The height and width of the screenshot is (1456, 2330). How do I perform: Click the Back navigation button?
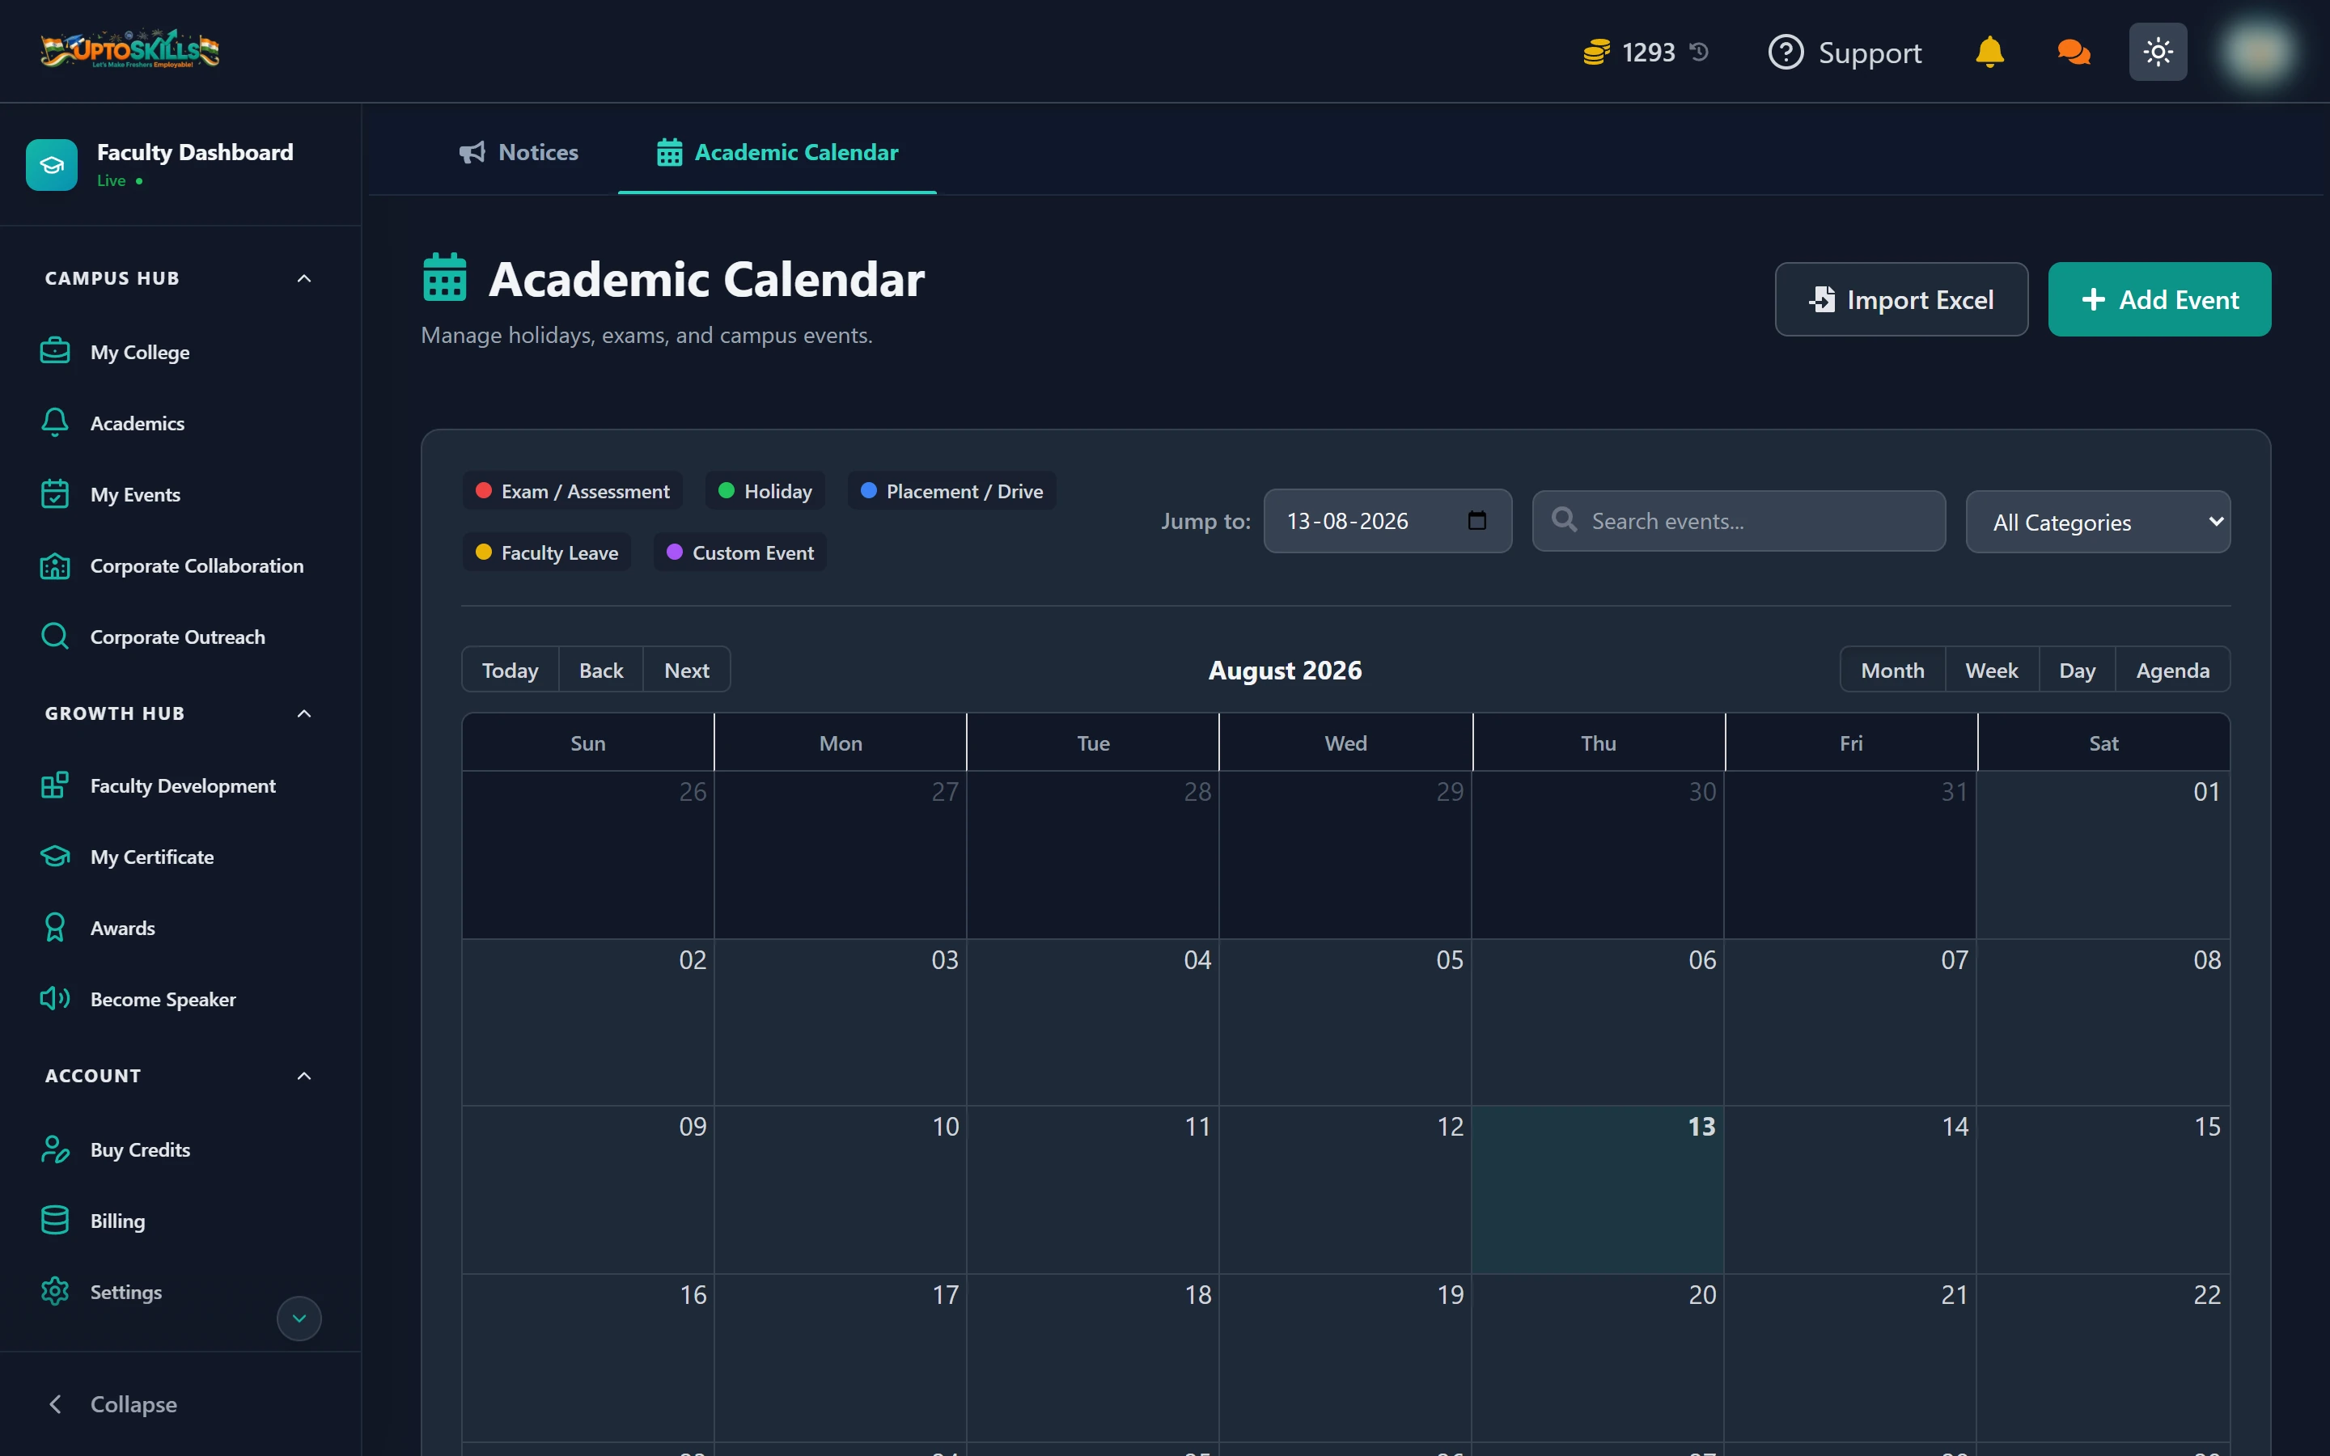pyautogui.click(x=601, y=671)
